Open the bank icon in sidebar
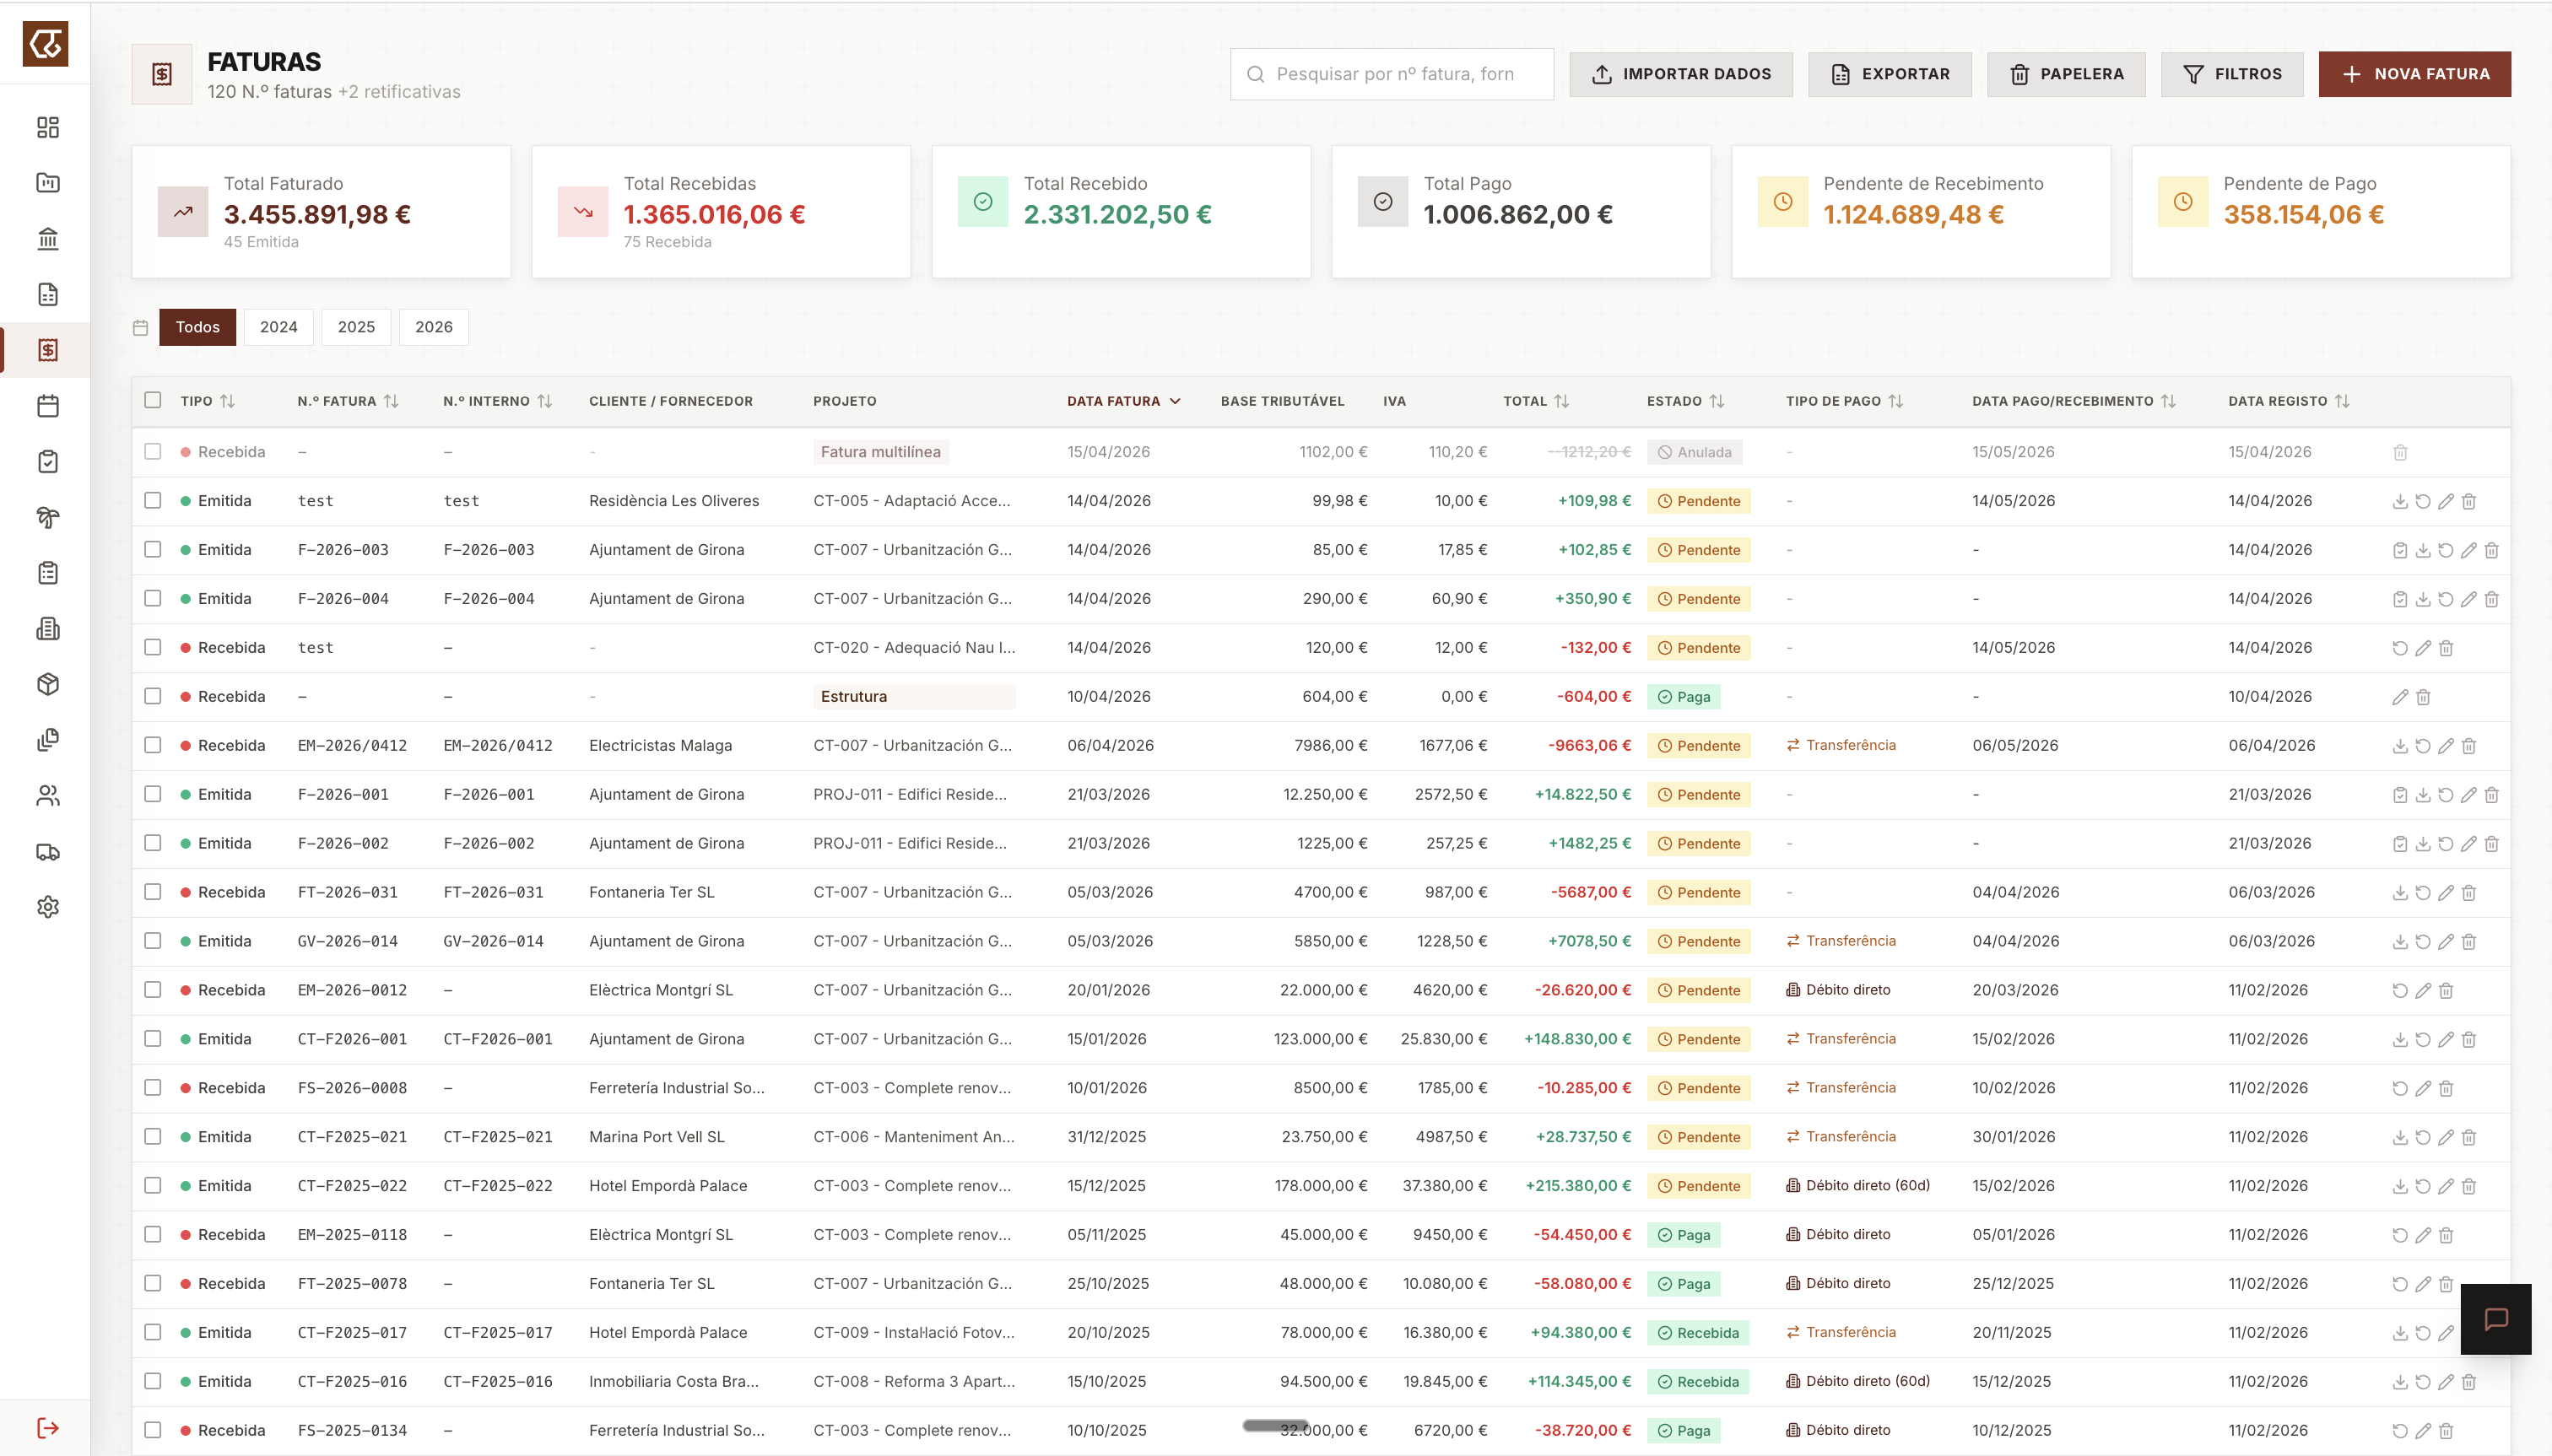The image size is (2552, 1456). click(x=47, y=239)
